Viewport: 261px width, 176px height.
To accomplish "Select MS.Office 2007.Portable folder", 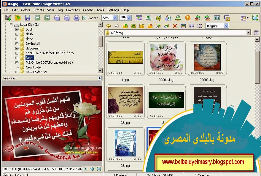I will tap(49, 63).
